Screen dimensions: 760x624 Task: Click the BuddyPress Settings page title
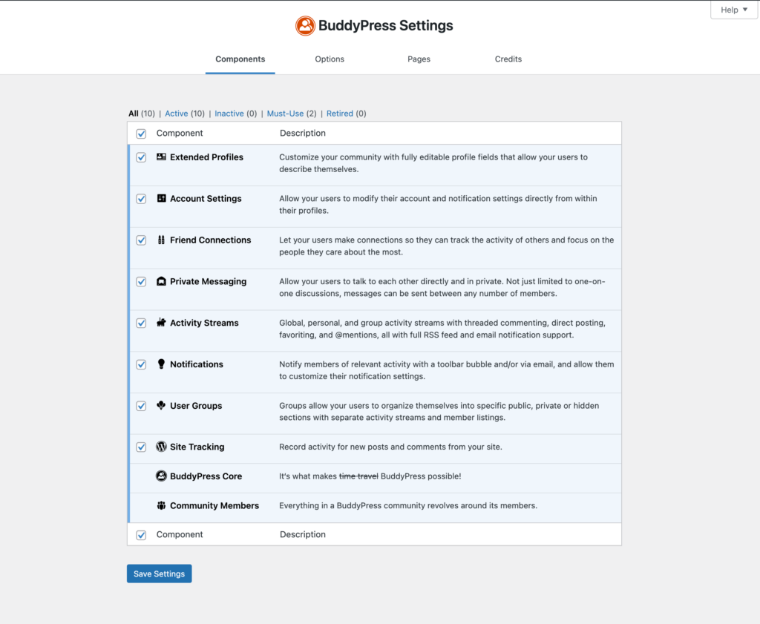coord(385,26)
